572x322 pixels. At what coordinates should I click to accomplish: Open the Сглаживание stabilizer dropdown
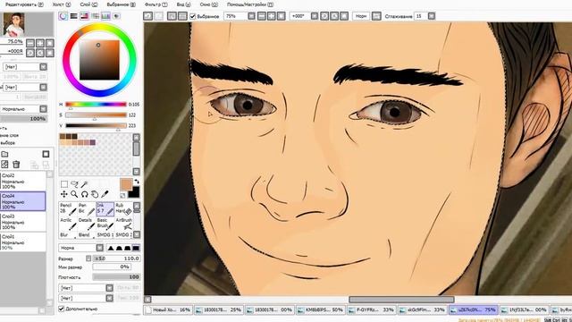[432, 16]
